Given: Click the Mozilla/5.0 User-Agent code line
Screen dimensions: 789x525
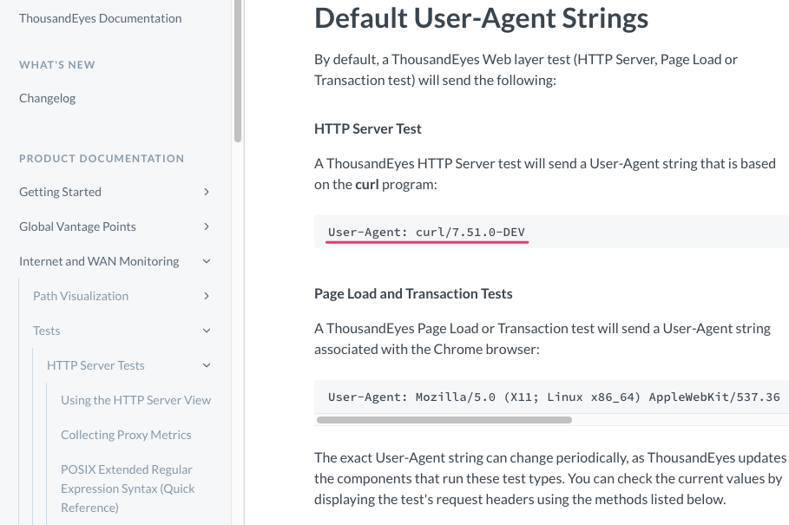Looking at the screenshot, I should point(554,397).
